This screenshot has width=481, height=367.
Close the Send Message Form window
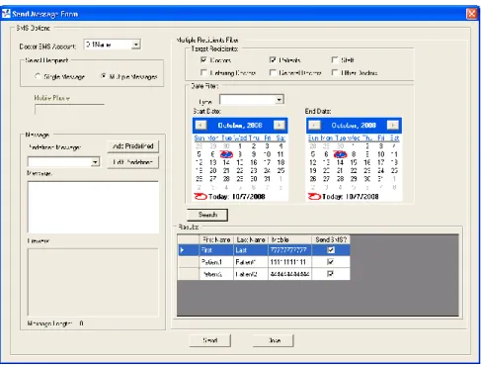click(471, 14)
